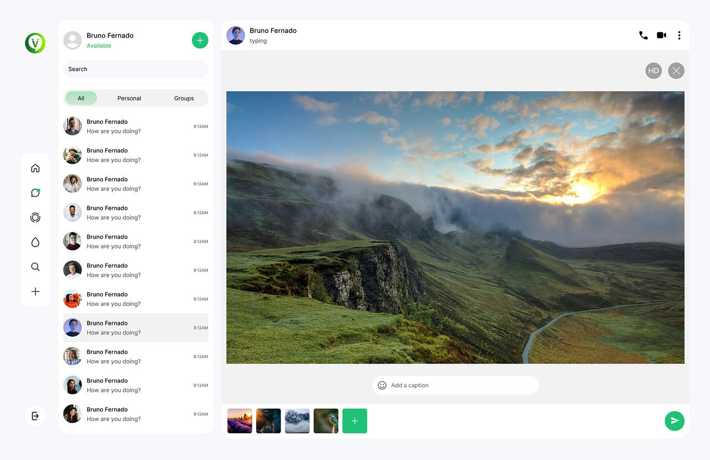710x460 pixels.
Task: Switch to the Groups tab
Action: pos(184,98)
